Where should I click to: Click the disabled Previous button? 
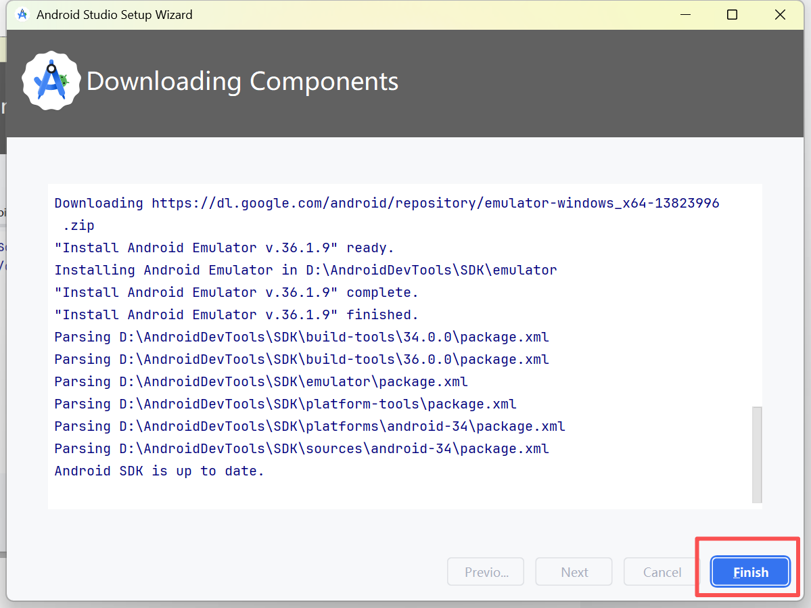click(486, 571)
